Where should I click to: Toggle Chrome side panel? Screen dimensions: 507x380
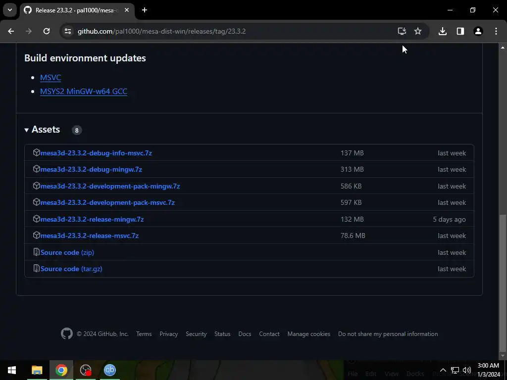pyautogui.click(x=460, y=31)
